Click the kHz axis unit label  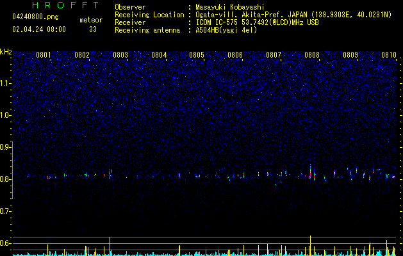click(x=6, y=52)
